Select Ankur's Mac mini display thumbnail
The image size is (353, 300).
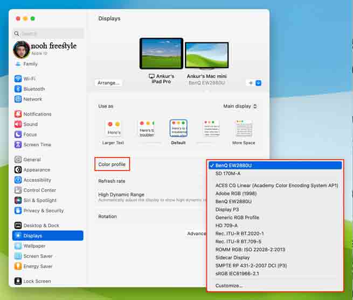pos(206,55)
